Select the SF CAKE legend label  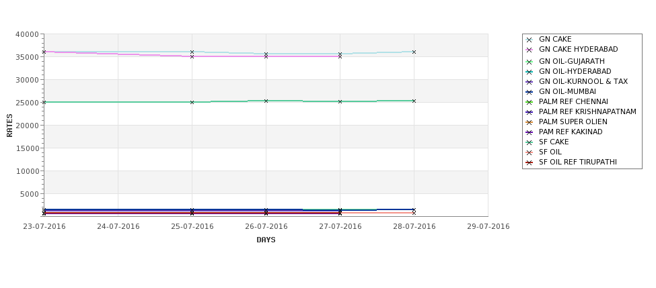[554, 142]
